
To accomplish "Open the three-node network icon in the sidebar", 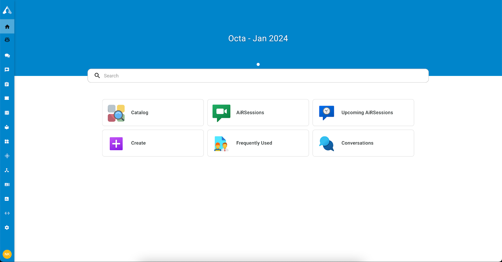I will (x=7, y=170).
